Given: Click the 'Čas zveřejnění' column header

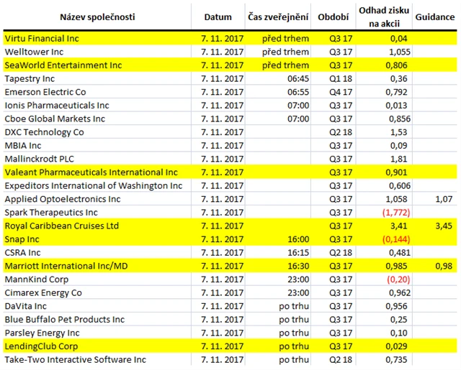Looking at the screenshot, I should [x=278, y=17].
